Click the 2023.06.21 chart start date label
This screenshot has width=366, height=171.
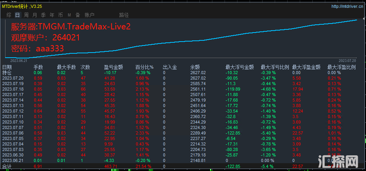[x=19, y=60]
